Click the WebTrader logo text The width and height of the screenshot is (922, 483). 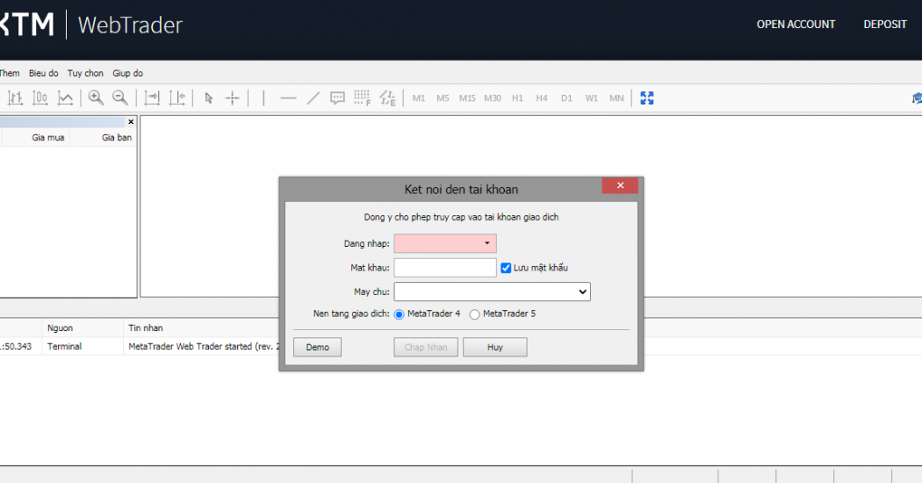(130, 25)
